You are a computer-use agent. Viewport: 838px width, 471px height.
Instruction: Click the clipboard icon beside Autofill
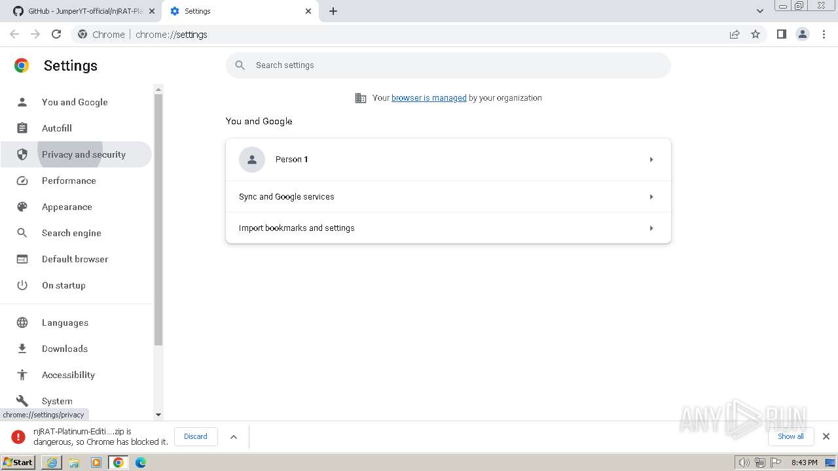(22, 128)
